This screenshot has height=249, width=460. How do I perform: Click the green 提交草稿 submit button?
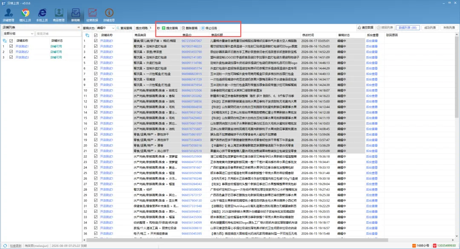[170, 28]
